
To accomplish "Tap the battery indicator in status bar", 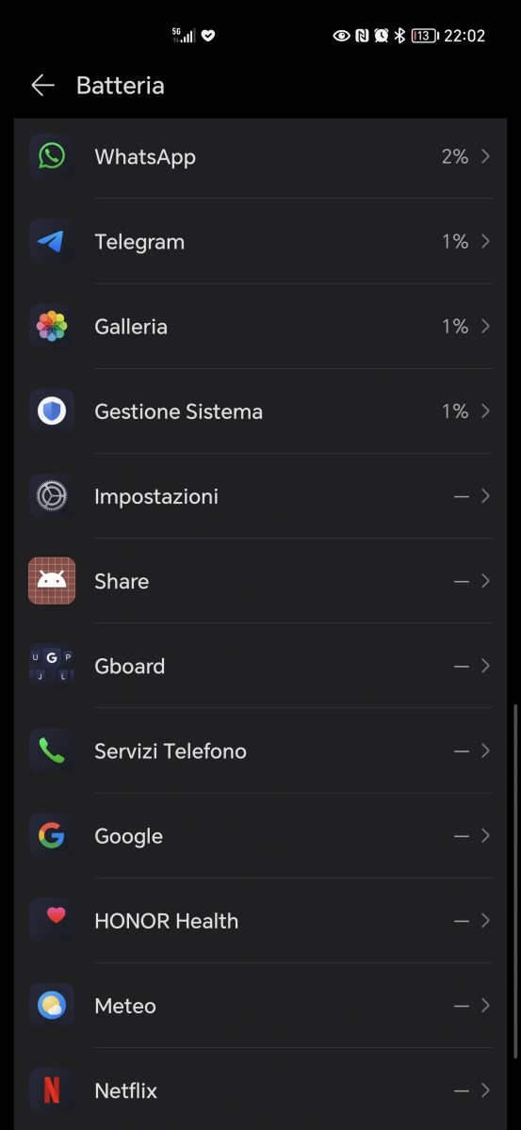I will click(424, 36).
